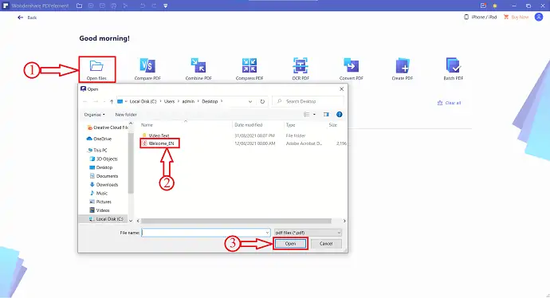Viewport: 550px width, 298px height.
Task: Open the Organise dropdown menu
Action: tap(94, 115)
